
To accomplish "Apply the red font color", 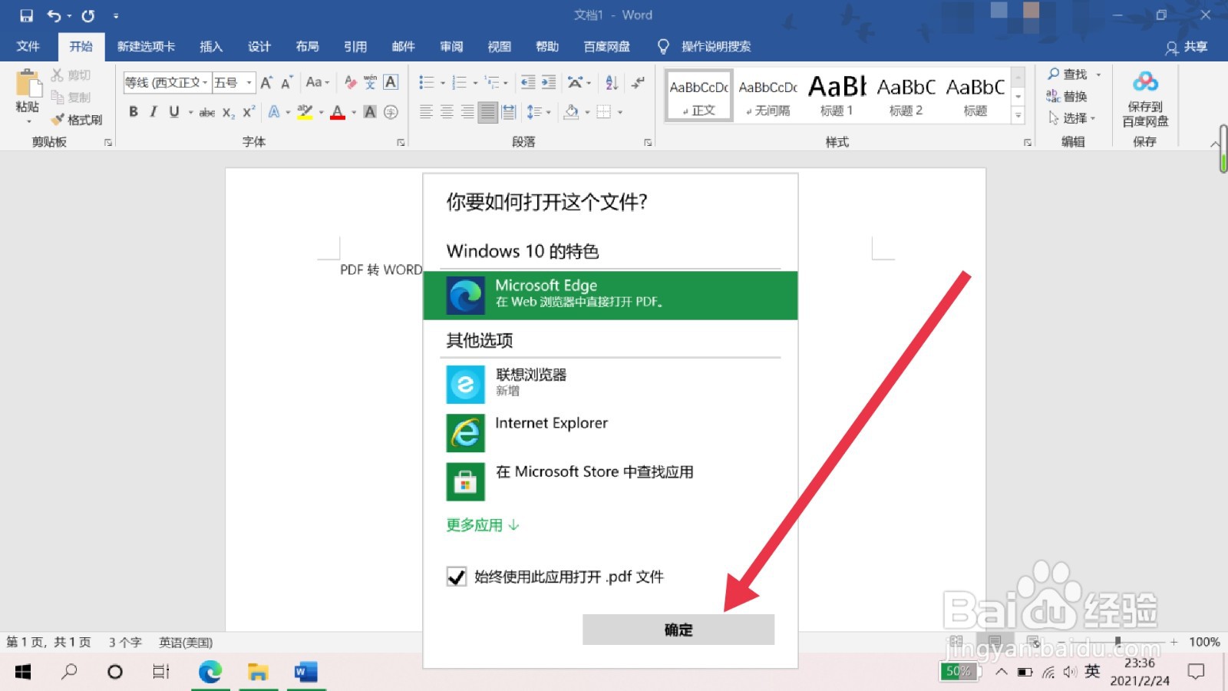I will pyautogui.click(x=338, y=112).
